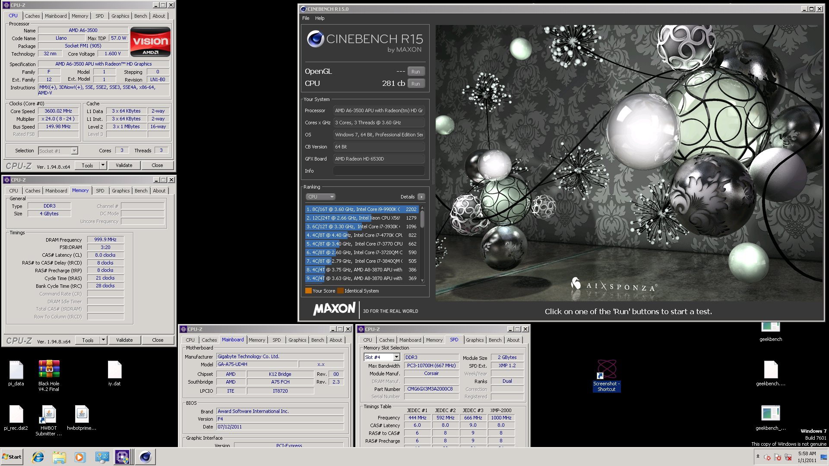Screen dimensions: 829x466
Task: Open the geekbench image above the desktop file
Action: tap(771, 332)
